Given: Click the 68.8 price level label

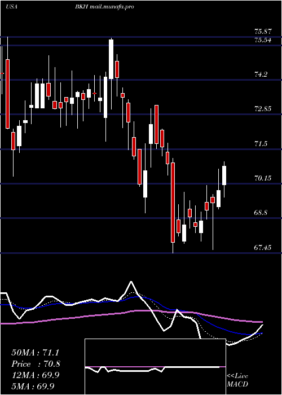Looking at the screenshot, I should pos(261,213).
